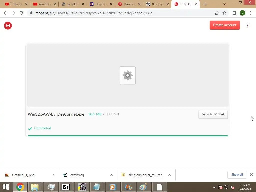This screenshot has height=192, width=256.
Task: Open the Windows Start button
Action: [x=6, y=187]
